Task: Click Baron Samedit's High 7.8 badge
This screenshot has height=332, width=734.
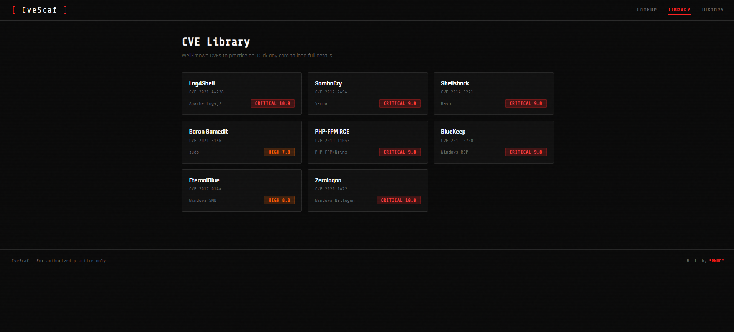Action: pyautogui.click(x=279, y=152)
